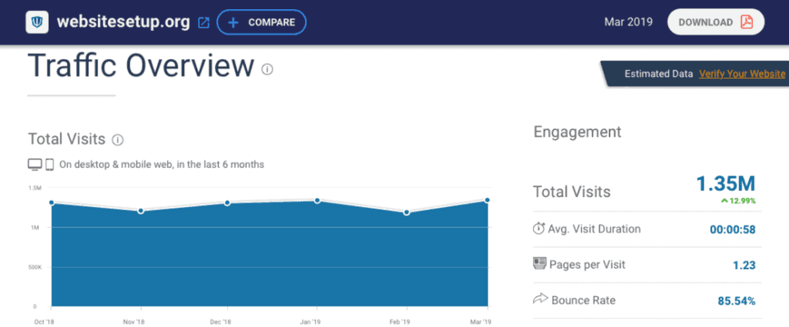Select the Oct '18 data point on chart
Screen dimensions: 789x327
(52, 203)
